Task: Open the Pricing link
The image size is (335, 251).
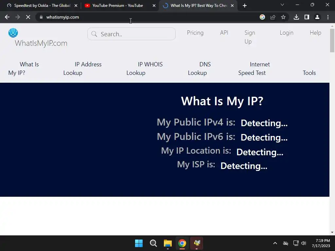Action: [195, 33]
